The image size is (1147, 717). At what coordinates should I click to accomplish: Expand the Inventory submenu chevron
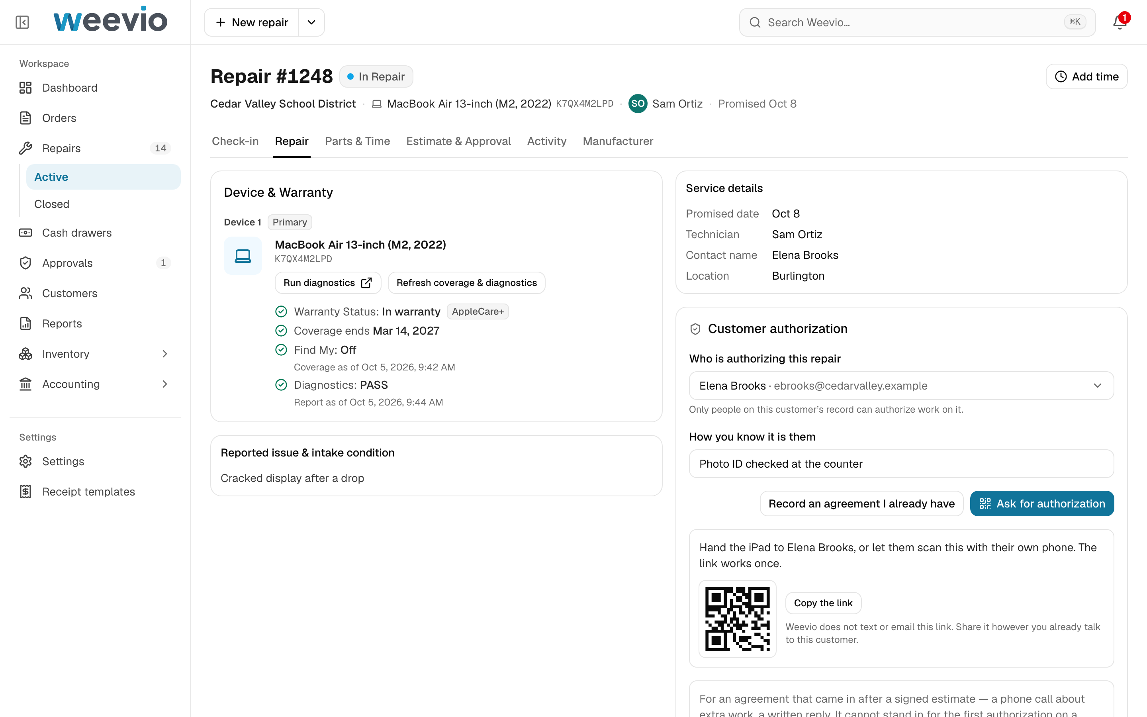click(x=165, y=354)
